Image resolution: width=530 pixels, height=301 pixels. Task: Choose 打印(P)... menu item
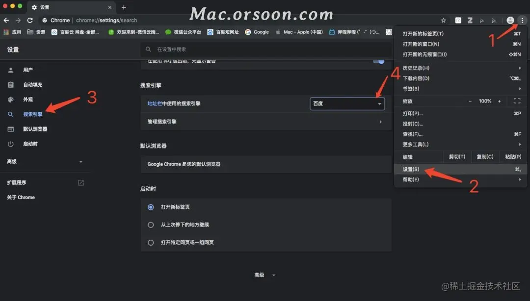[x=460, y=114]
